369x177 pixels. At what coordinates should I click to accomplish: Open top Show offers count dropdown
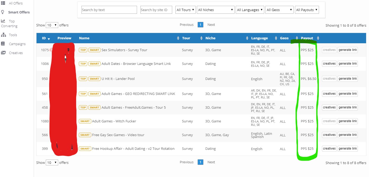click(52, 25)
